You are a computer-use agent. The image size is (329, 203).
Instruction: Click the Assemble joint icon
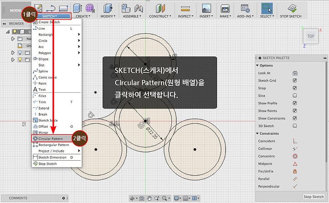[138, 8]
